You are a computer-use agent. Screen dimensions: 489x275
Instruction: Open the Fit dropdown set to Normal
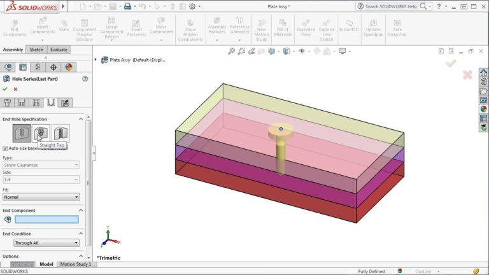[x=41, y=197]
